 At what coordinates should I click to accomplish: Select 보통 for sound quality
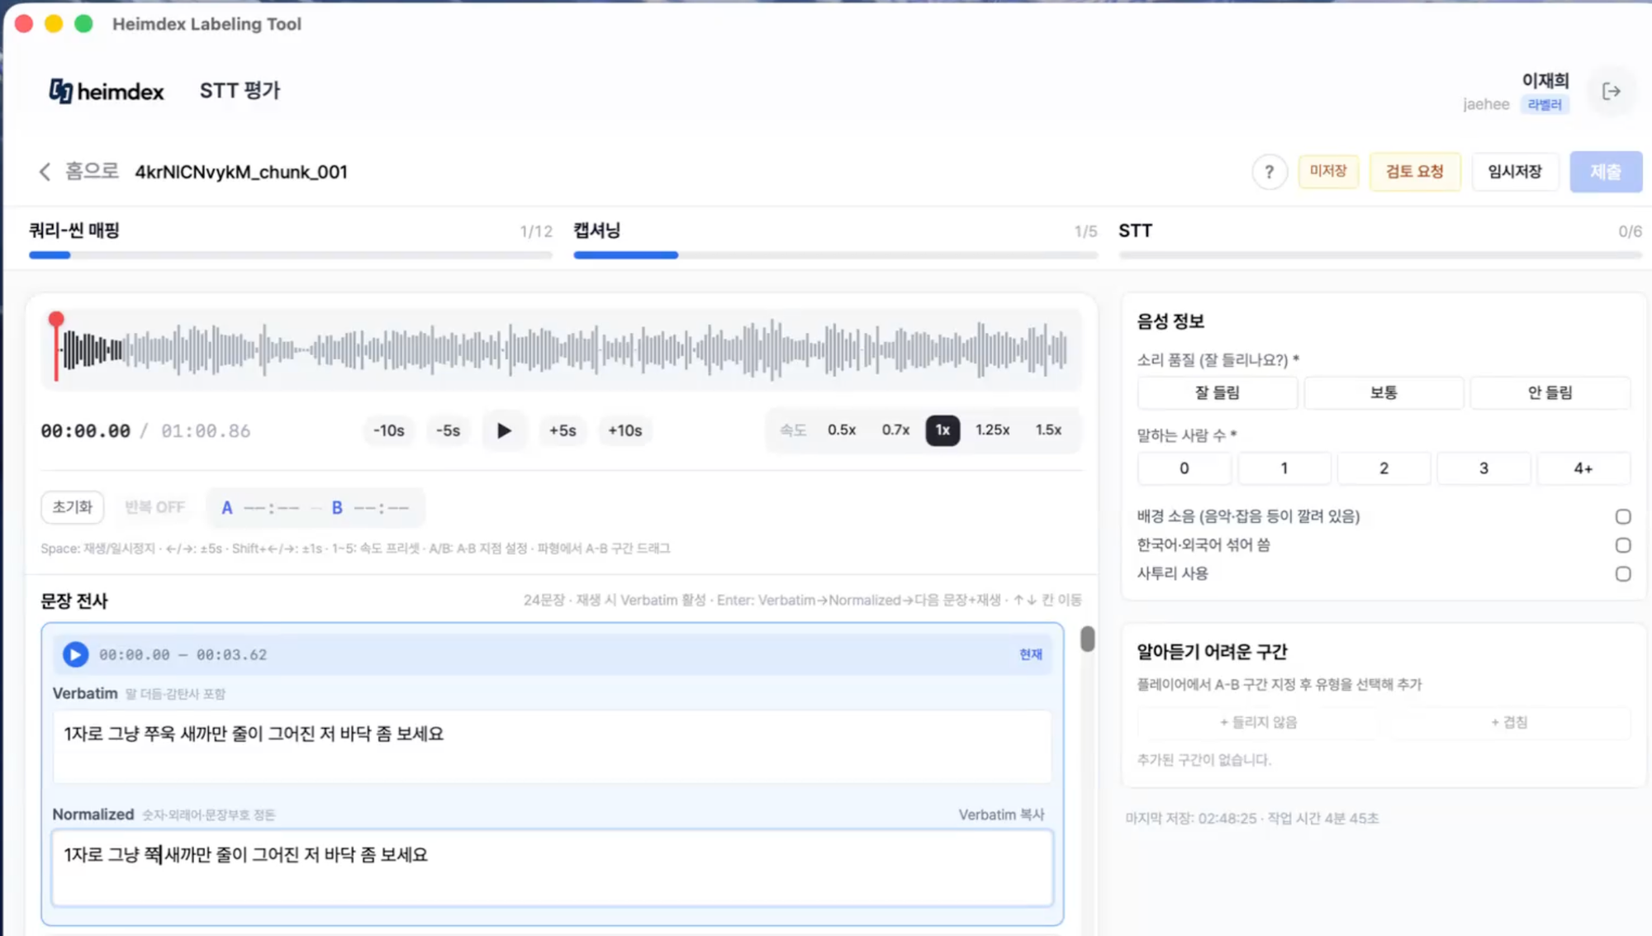1384,393
